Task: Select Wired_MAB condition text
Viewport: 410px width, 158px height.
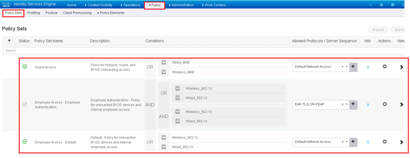Action: click(x=180, y=62)
